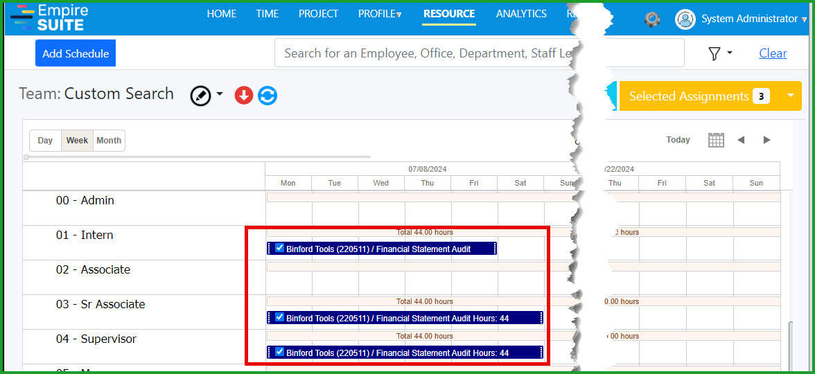This screenshot has height=374, width=815.
Task: Go to next week arrow
Action: pyautogui.click(x=766, y=140)
